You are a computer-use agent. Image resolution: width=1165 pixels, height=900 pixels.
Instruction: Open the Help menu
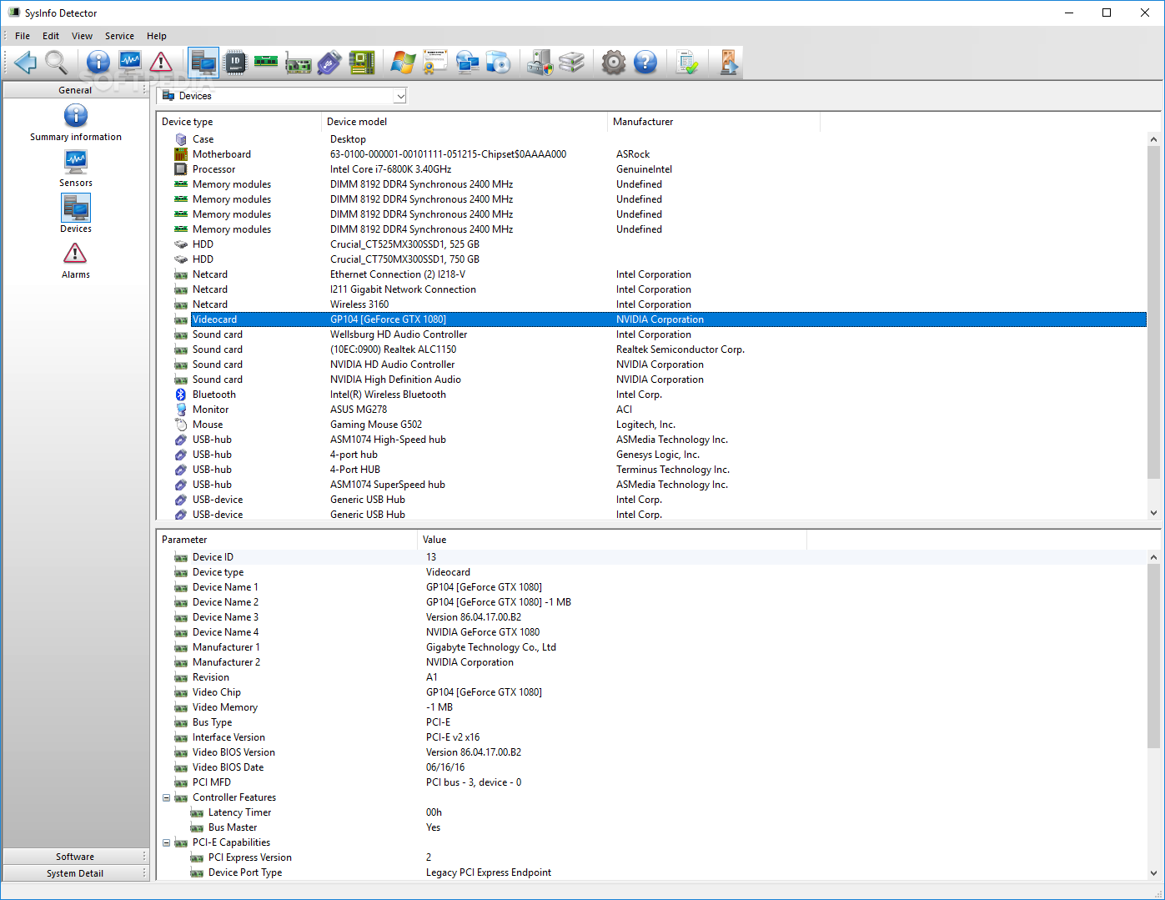[x=157, y=36]
